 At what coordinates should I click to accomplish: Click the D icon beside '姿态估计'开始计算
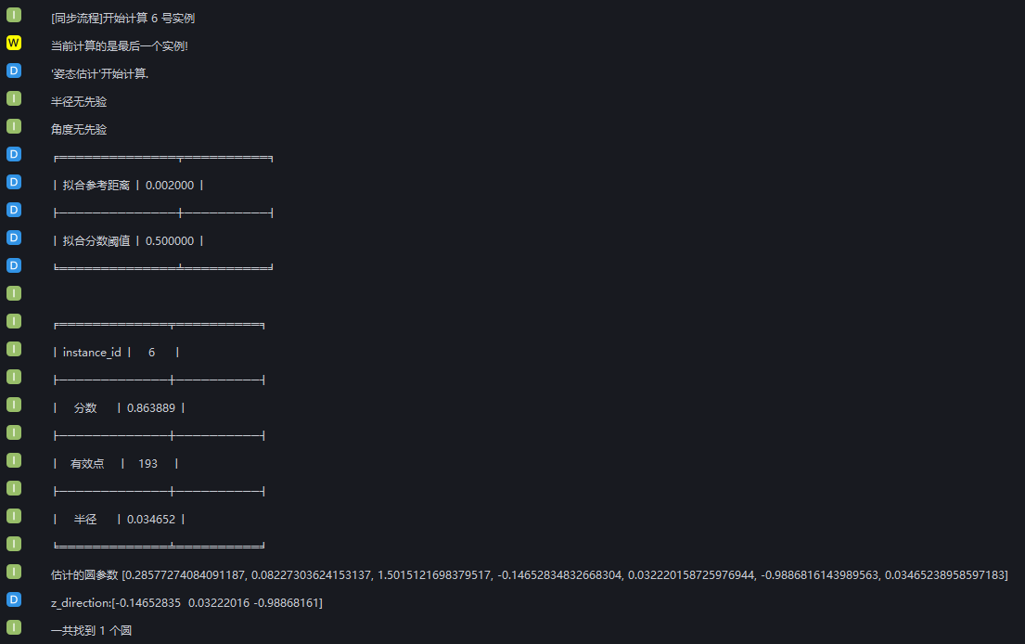pyautogui.click(x=14, y=71)
